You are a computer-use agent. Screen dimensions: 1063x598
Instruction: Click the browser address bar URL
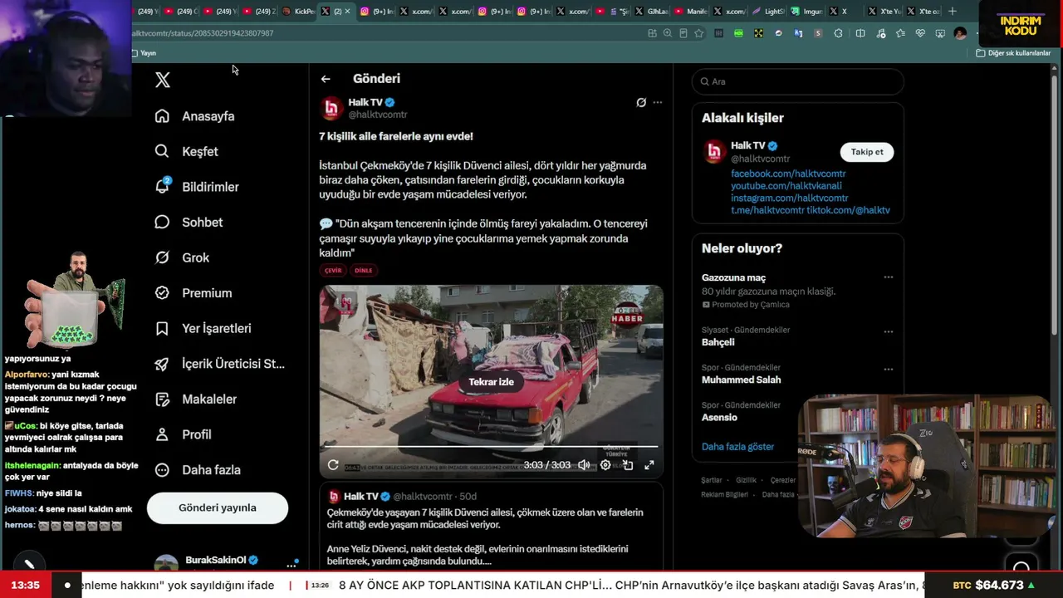point(203,33)
